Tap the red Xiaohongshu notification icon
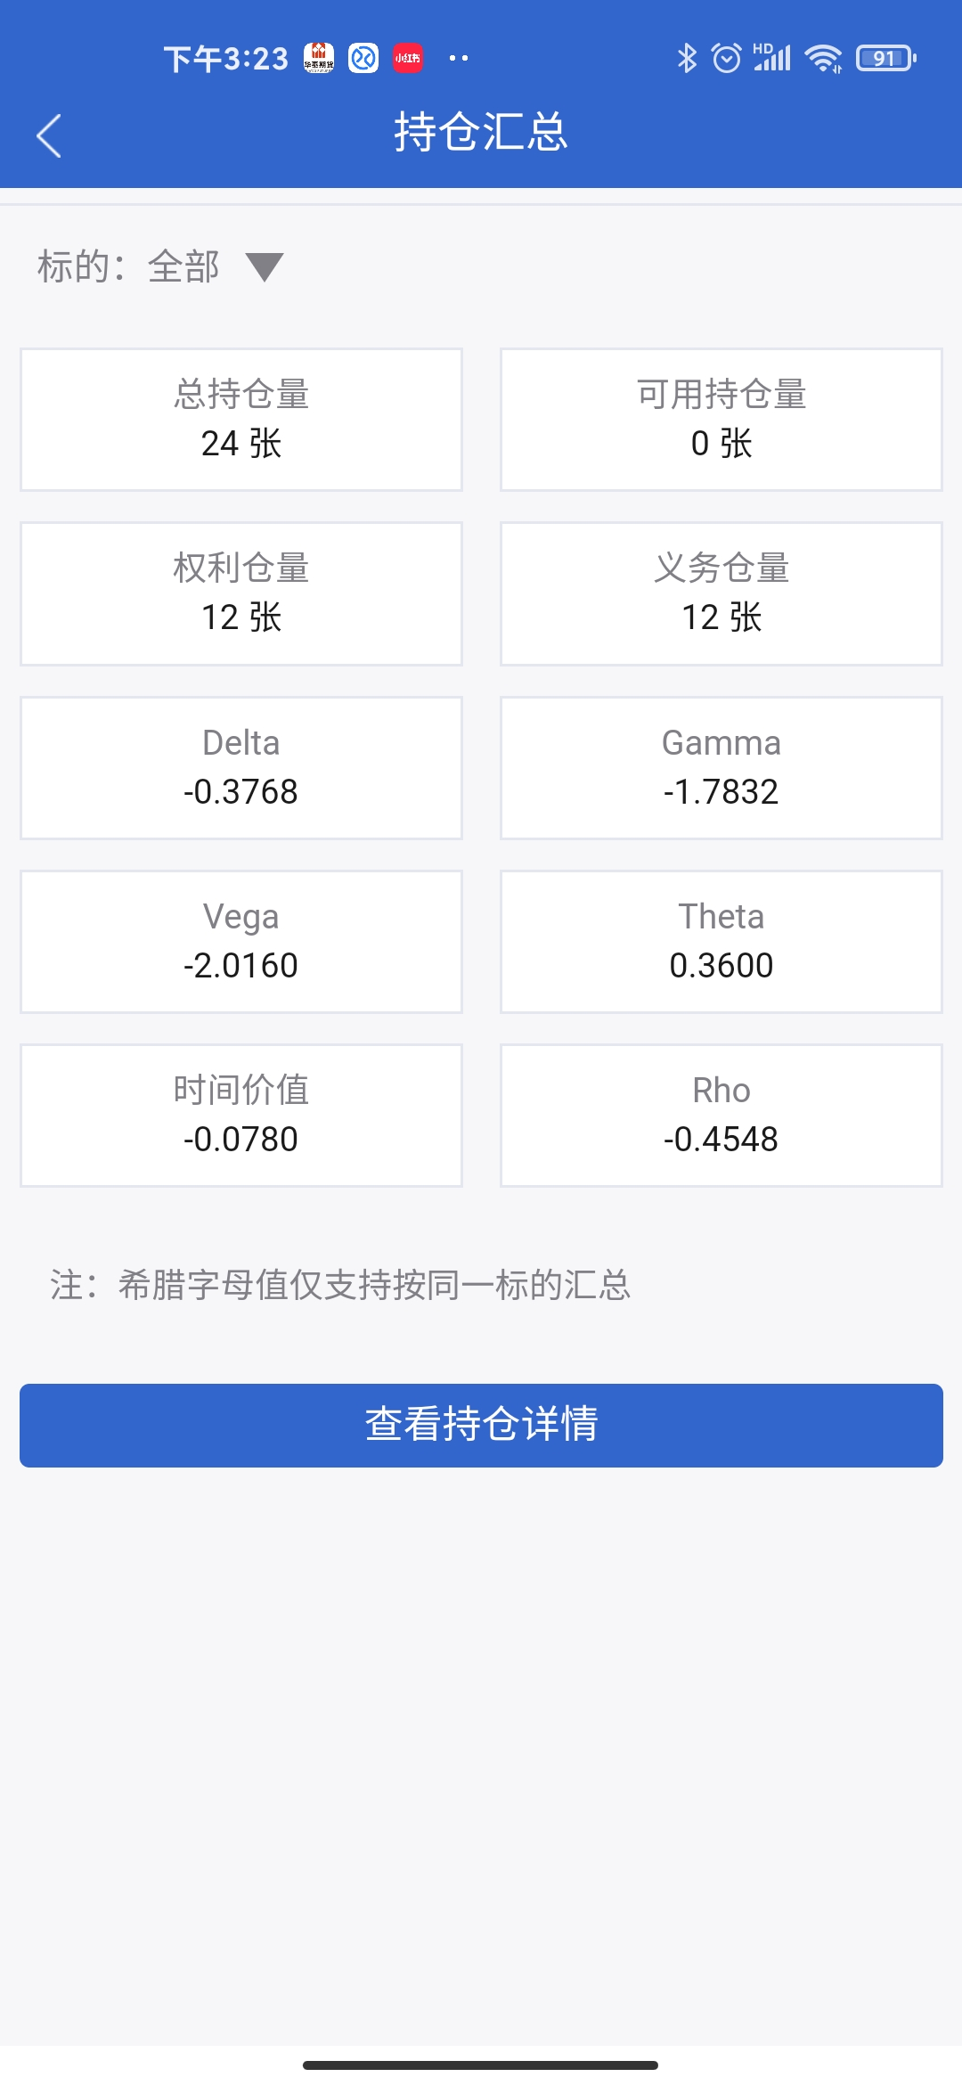 pyautogui.click(x=408, y=59)
